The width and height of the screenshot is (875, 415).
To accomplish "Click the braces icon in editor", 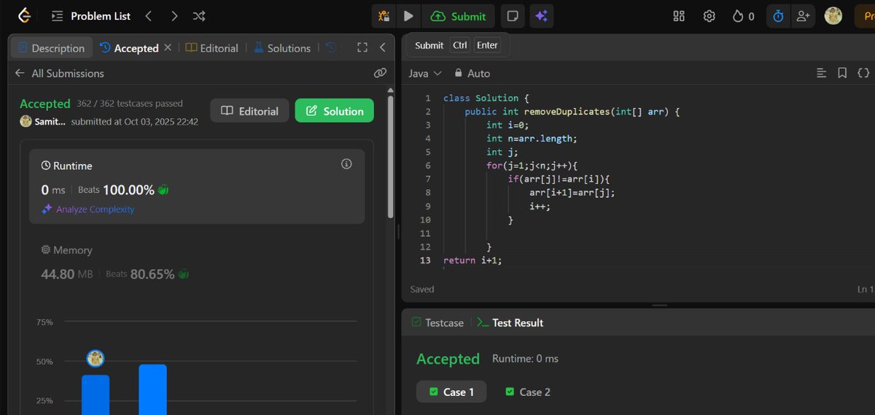I will (x=863, y=73).
